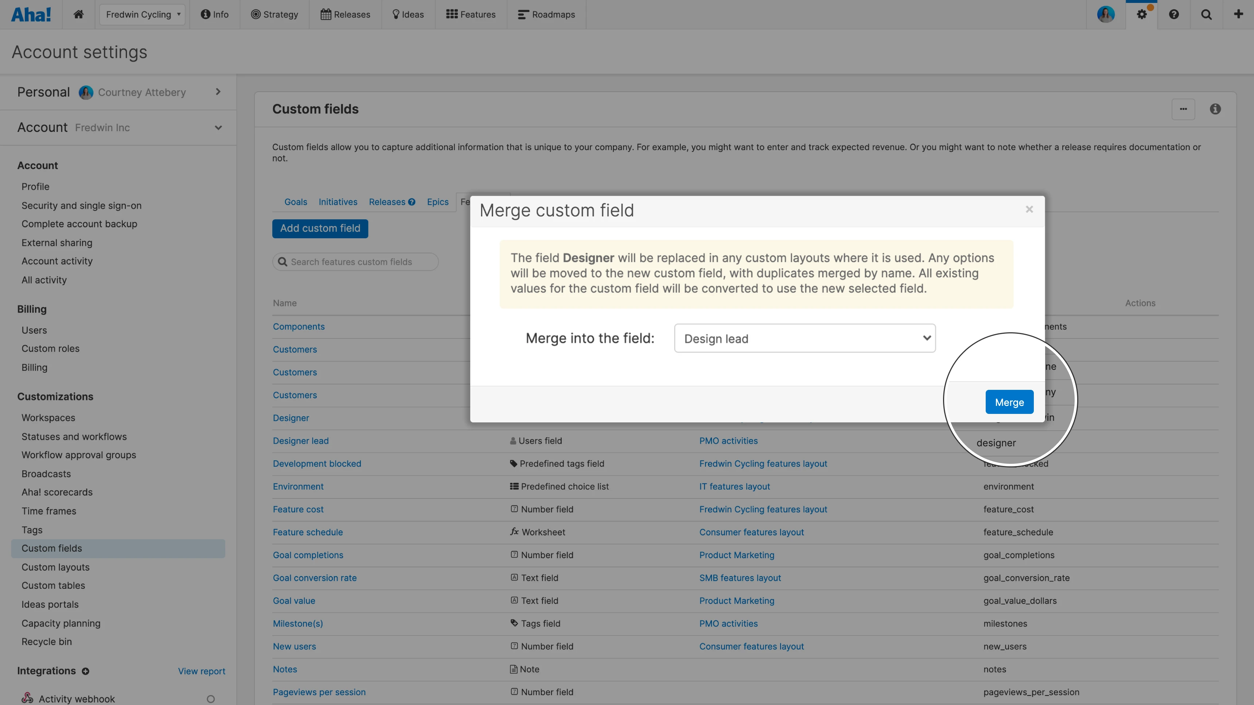Open settings gear icon
Image resolution: width=1254 pixels, height=705 pixels.
coord(1142,14)
